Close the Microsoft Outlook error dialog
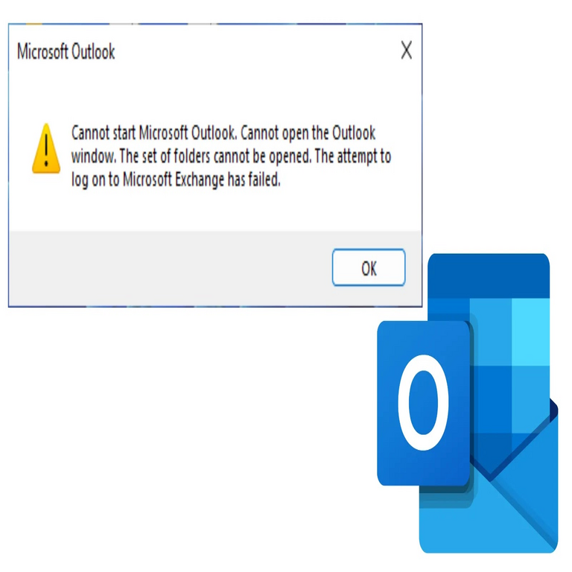572x572 pixels. [407, 50]
